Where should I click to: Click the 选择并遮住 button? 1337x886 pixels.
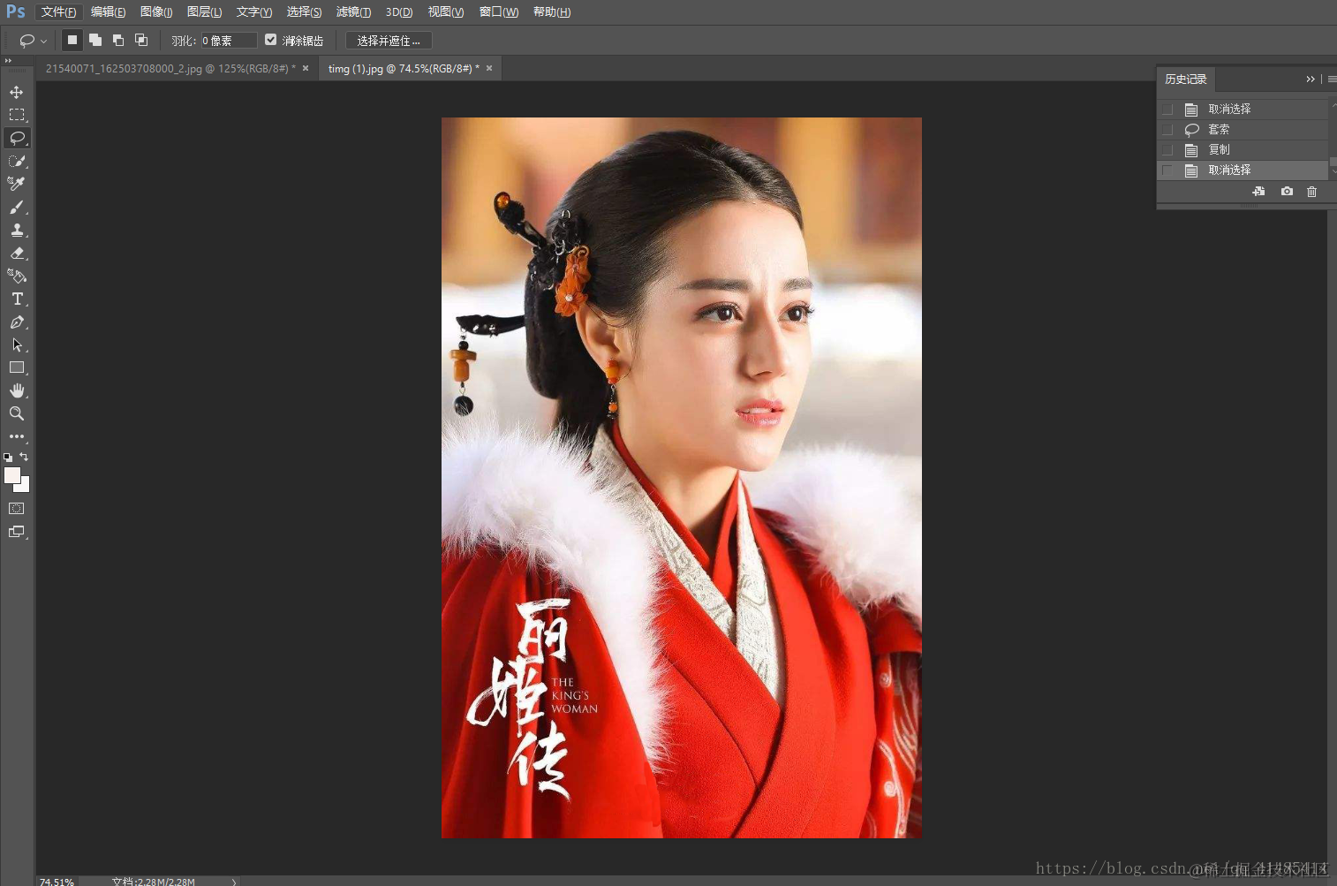[x=389, y=41]
